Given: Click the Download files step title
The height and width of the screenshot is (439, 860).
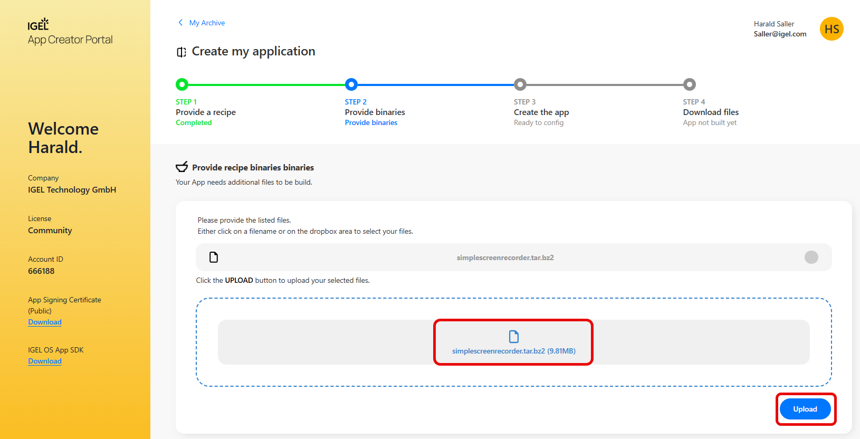Looking at the screenshot, I should point(711,112).
